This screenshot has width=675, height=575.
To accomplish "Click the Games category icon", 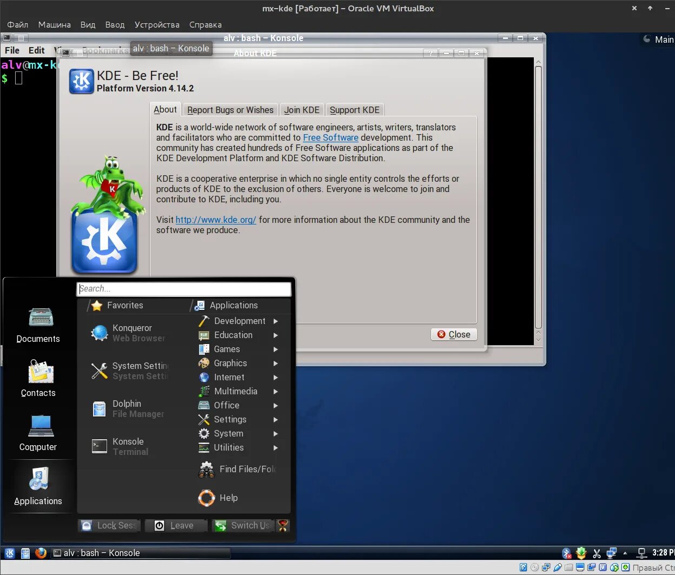I will (x=204, y=349).
